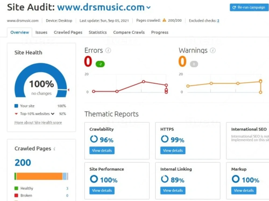Click the orange segment of crawled pages bar
Image resolution: width=269 pixels, height=201 pixels.
click(x=40, y=176)
